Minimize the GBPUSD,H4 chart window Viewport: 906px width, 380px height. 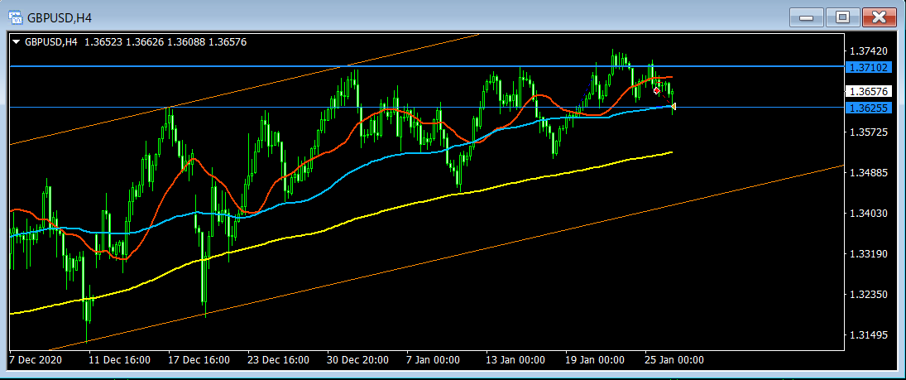point(806,17)
